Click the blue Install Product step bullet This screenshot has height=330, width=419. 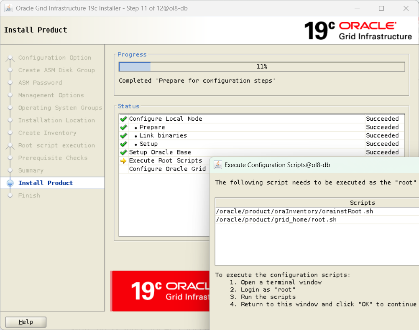10,183
